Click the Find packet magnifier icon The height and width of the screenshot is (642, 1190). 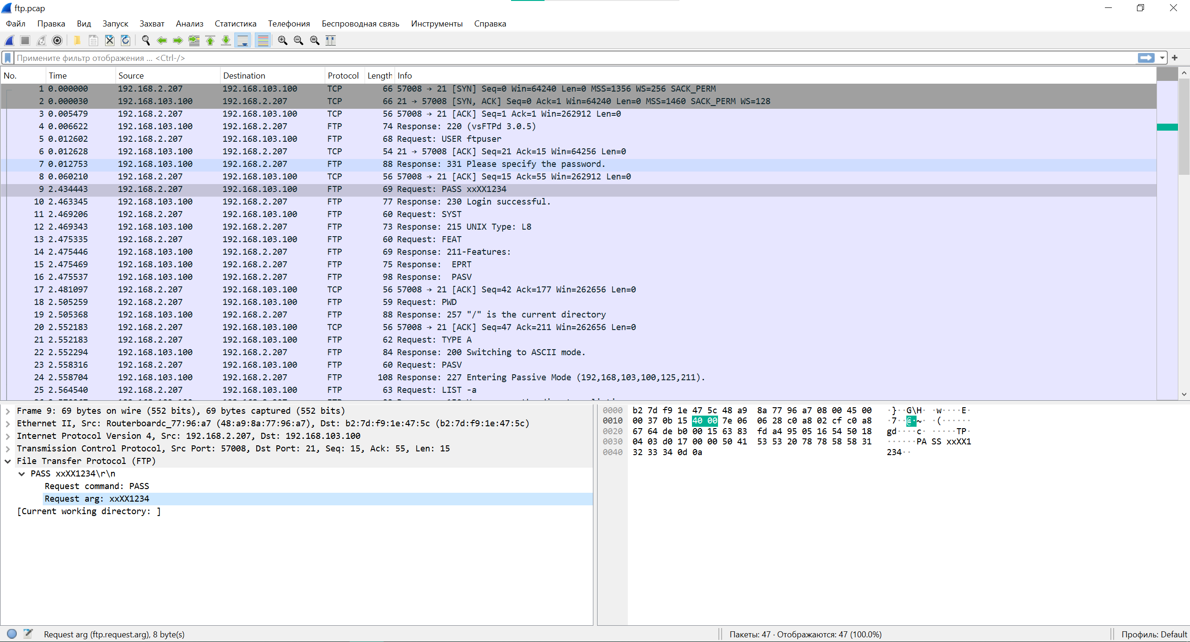click(146, 40)
